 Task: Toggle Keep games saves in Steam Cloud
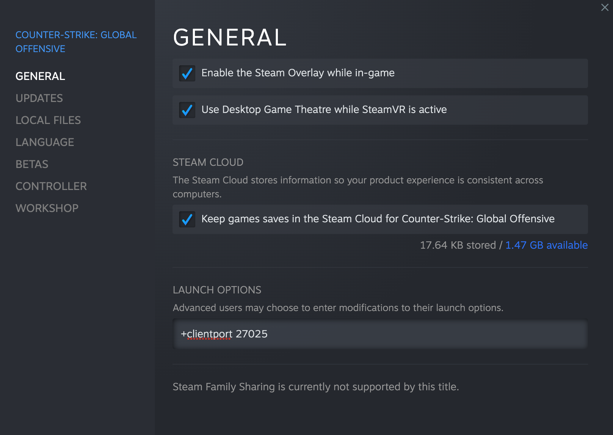[187, 219]
